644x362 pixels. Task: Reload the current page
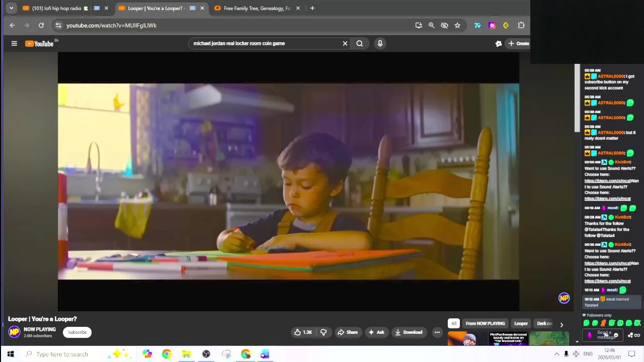(x=41, y=25)
